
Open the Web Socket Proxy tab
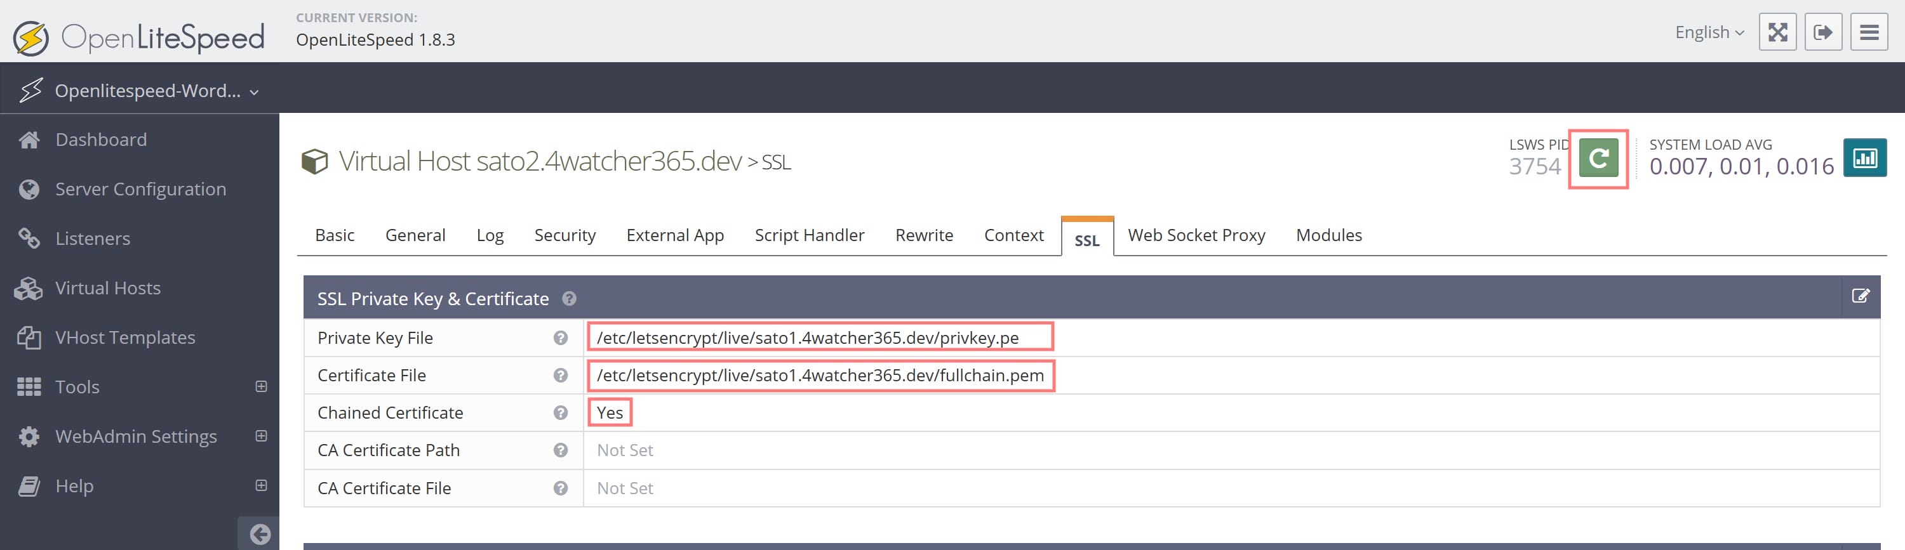(1196, 235)
